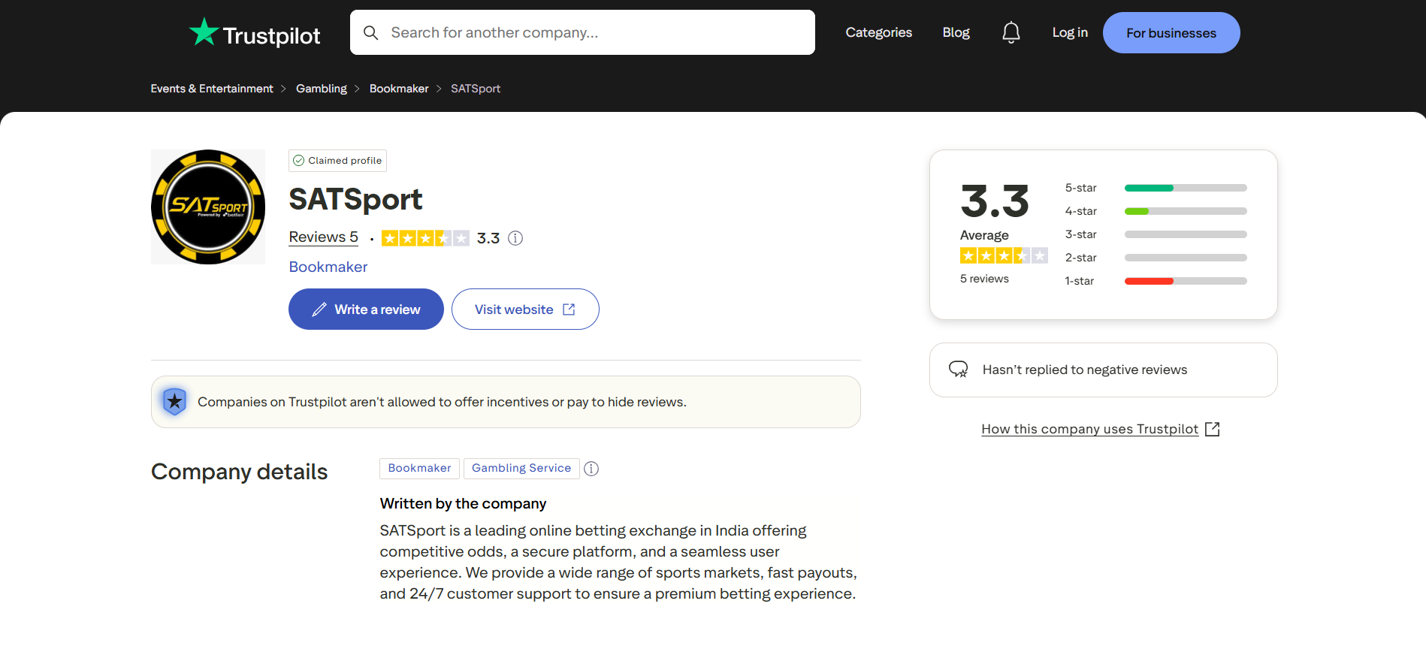
Task: Click the pencil icon on Write a review
Action: [319, 309]
